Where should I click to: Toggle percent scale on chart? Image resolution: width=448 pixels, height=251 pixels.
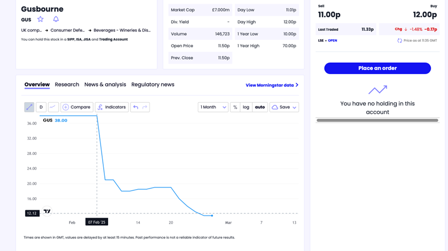tap(235, 107)
